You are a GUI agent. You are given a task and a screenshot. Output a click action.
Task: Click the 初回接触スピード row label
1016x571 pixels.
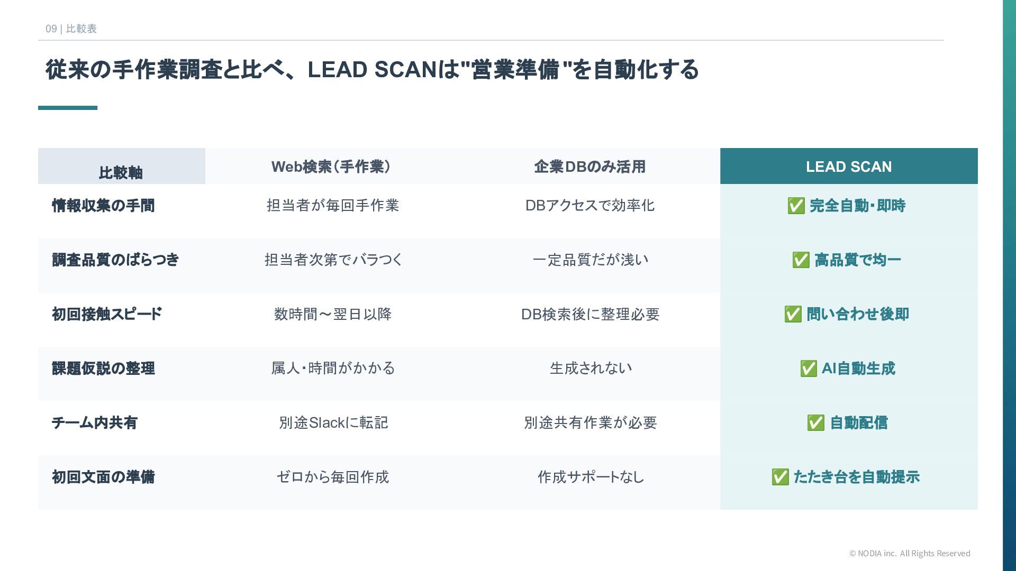pyautogui.click(x=107, y=314)
